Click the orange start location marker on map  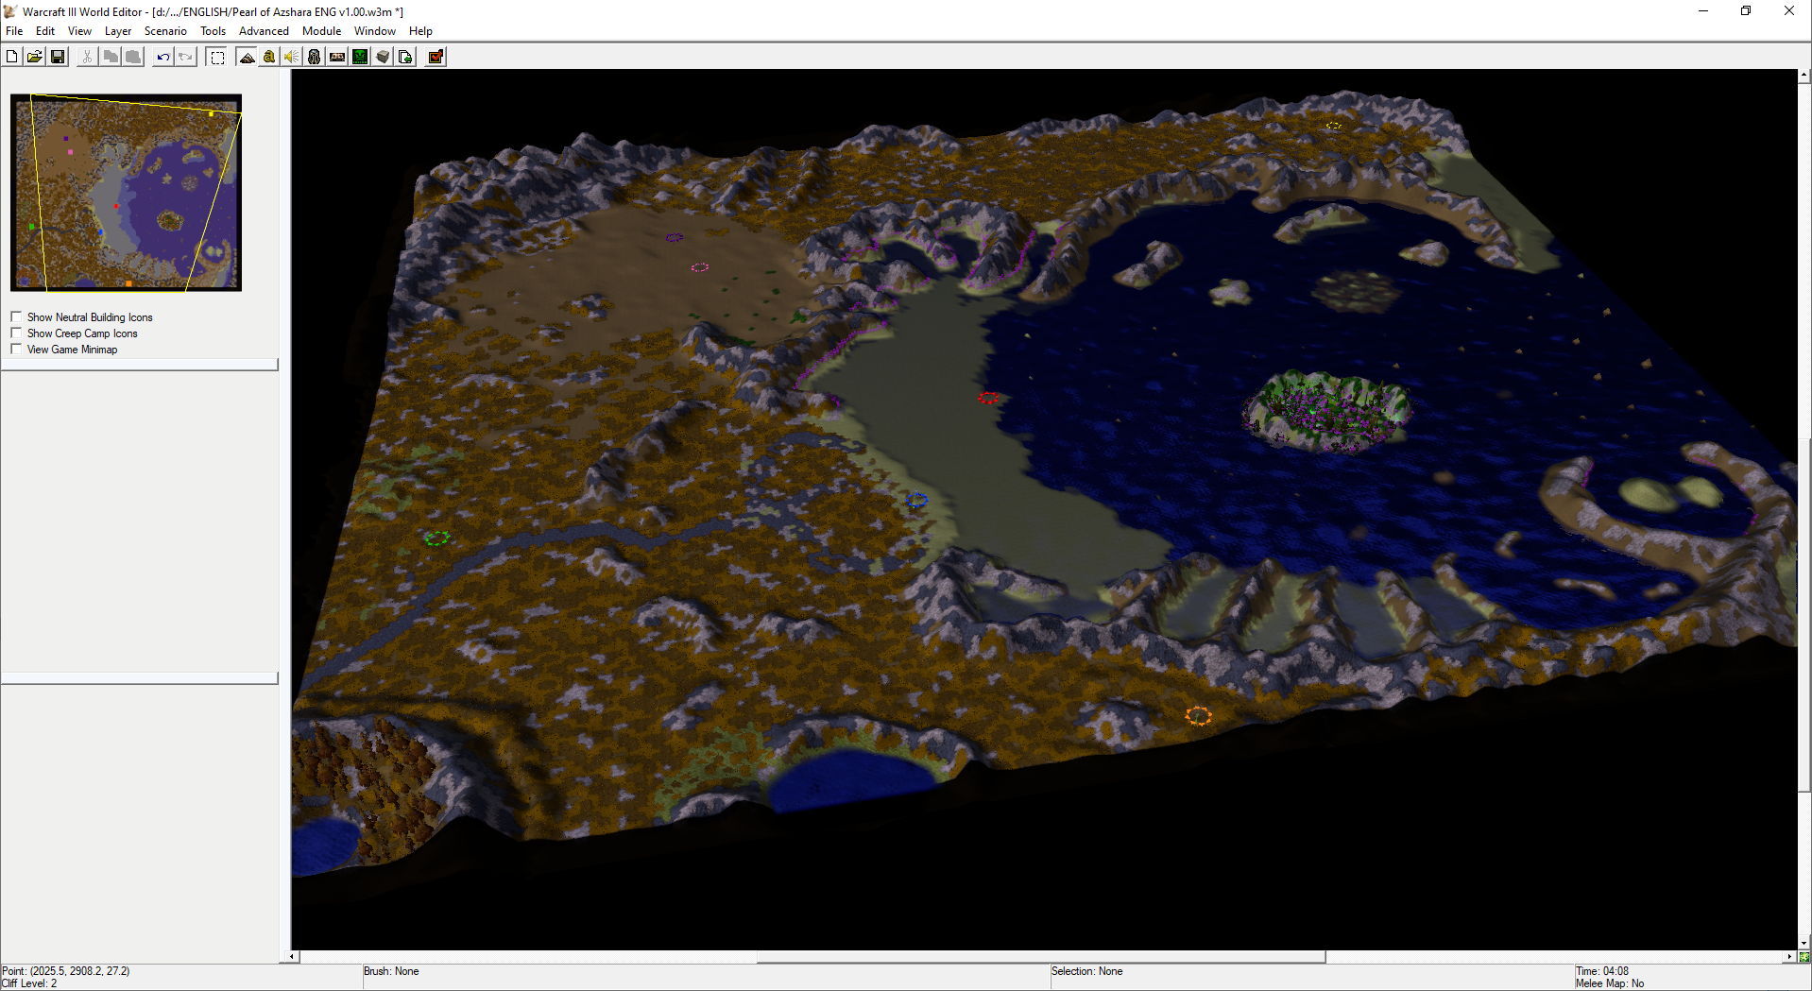point(1198,716)
